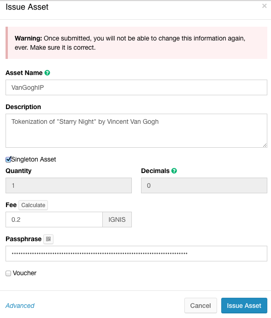Click the disabled Quantity field
This screenshot has height=318, width=271.
point(69,185)
